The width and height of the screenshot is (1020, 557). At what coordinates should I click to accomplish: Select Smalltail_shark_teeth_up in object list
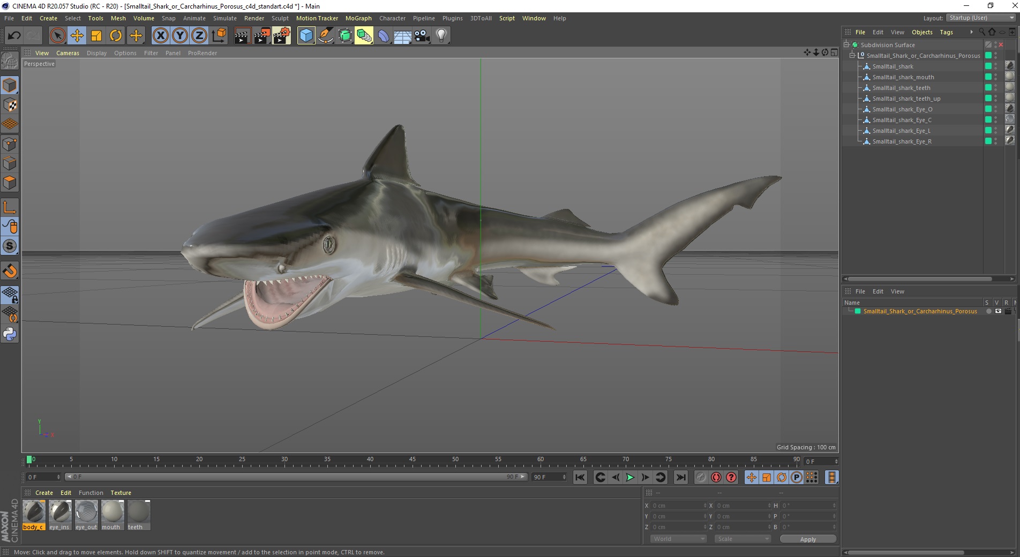pos(906,99)
